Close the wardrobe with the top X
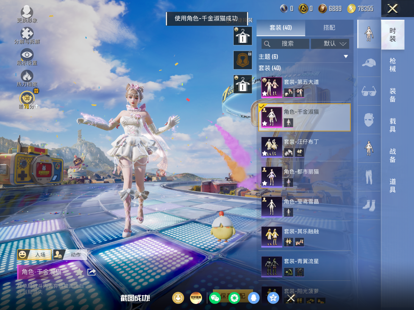The image size is (414, 310). 393,9
